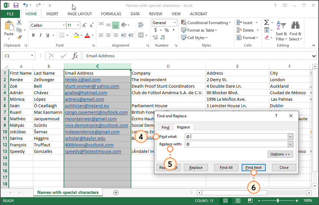Toggle Italic formatting
The height and width of the screenshot is (205, 319).
point(40,35)
